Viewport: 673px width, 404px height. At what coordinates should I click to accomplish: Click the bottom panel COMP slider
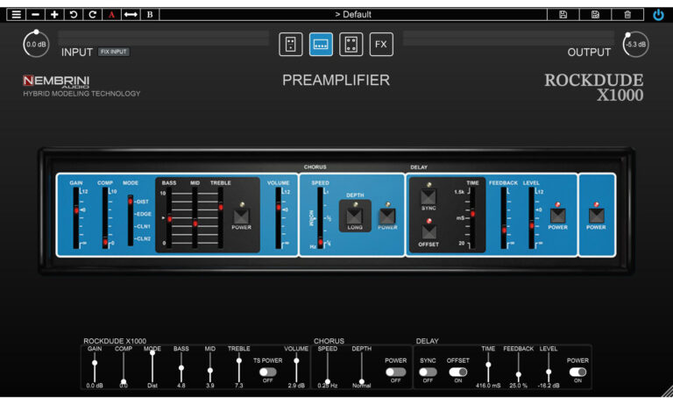pos(124,367)
